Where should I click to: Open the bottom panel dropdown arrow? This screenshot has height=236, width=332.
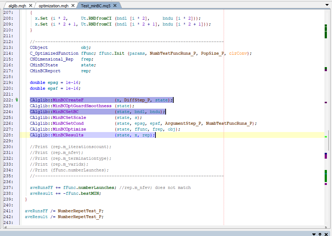[314, 234]
